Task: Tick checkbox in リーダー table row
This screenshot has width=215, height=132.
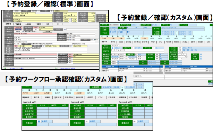Action: pyautogui.click(x=161, y=71)
